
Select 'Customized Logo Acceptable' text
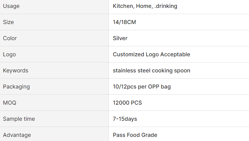pos(151,55)
